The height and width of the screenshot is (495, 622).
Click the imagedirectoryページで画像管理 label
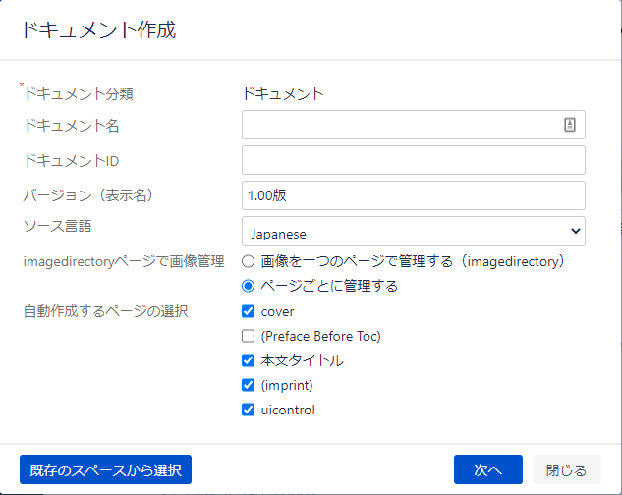click(x=124, y=262)
